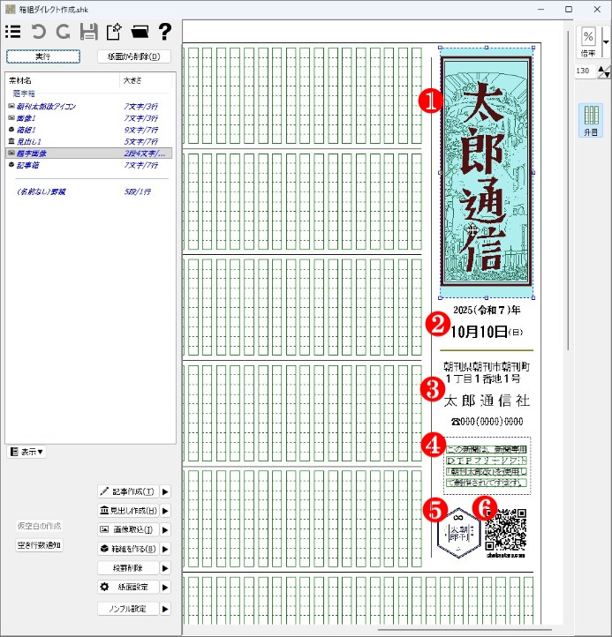Click the new document icon
The height and width of the screenshot is (637, 612).
coord(113,33)
